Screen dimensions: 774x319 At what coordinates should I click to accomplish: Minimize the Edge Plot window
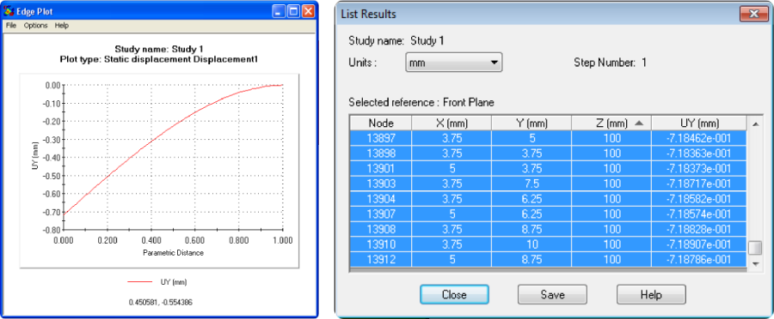pyautogui.click(x=279, y=11)
